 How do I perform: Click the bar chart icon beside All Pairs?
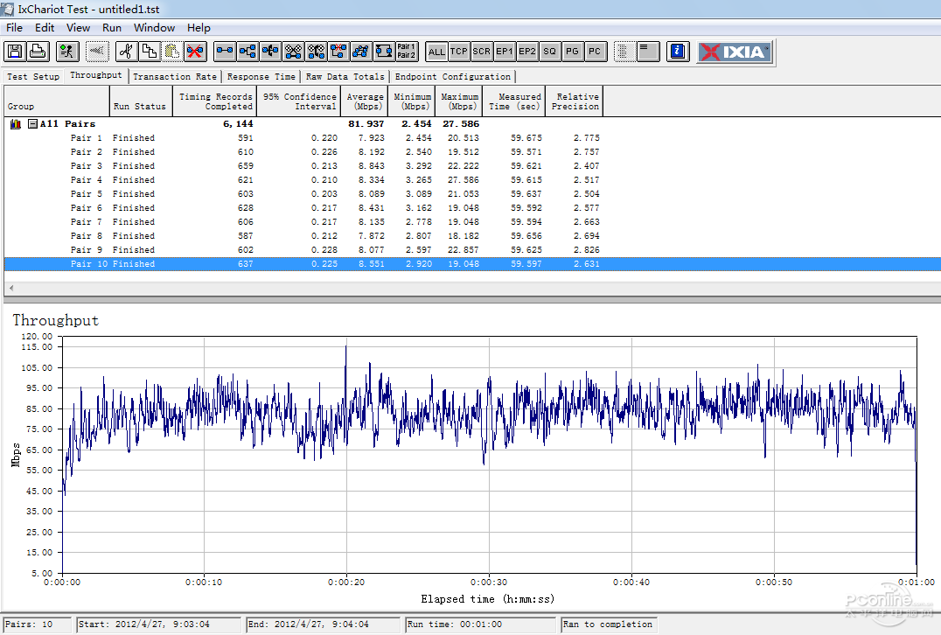pyautogui.click(x=16, y=124)
